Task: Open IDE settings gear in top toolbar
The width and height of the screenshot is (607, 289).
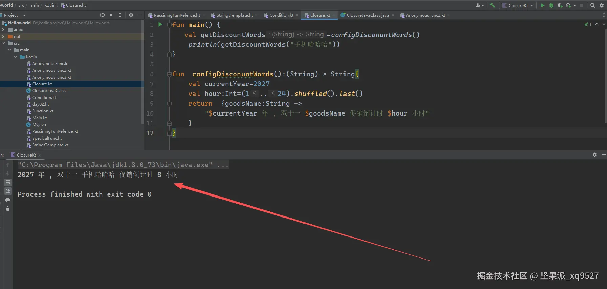Action: 602,5
